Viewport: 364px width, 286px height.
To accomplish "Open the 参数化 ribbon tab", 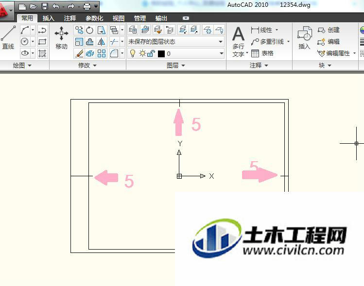I will (94, 18).
